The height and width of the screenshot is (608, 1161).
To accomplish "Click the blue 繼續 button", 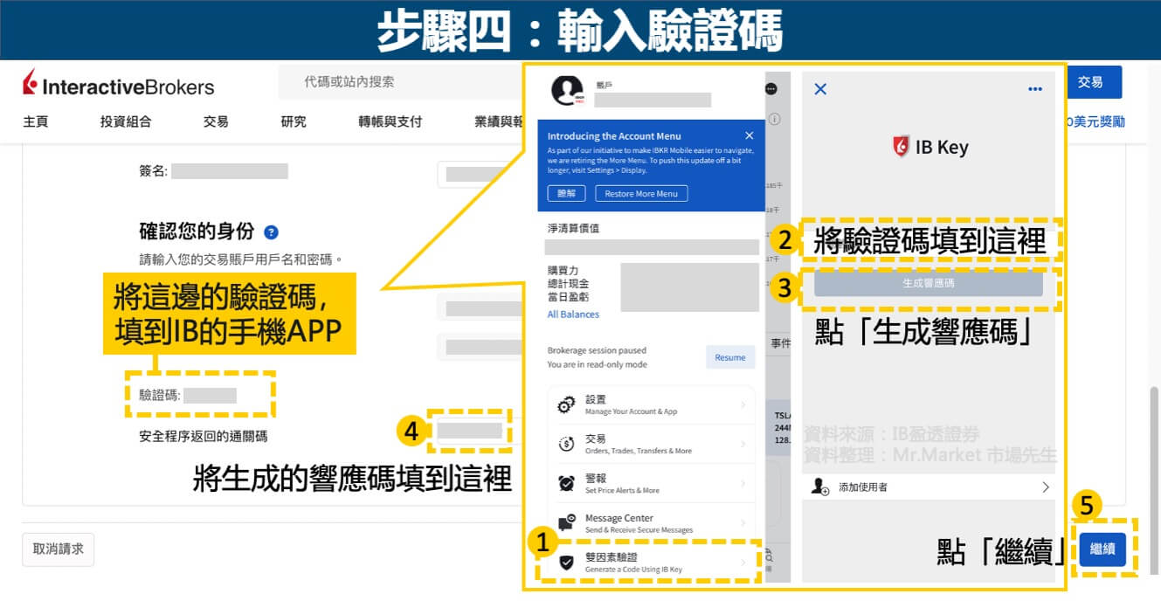I will click(x=1103, y=549).
